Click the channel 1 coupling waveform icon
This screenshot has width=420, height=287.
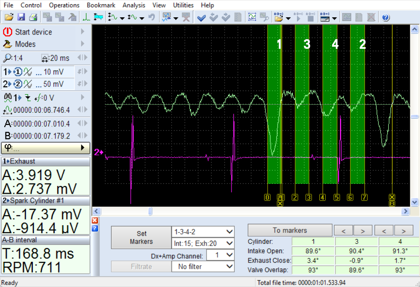28,72
